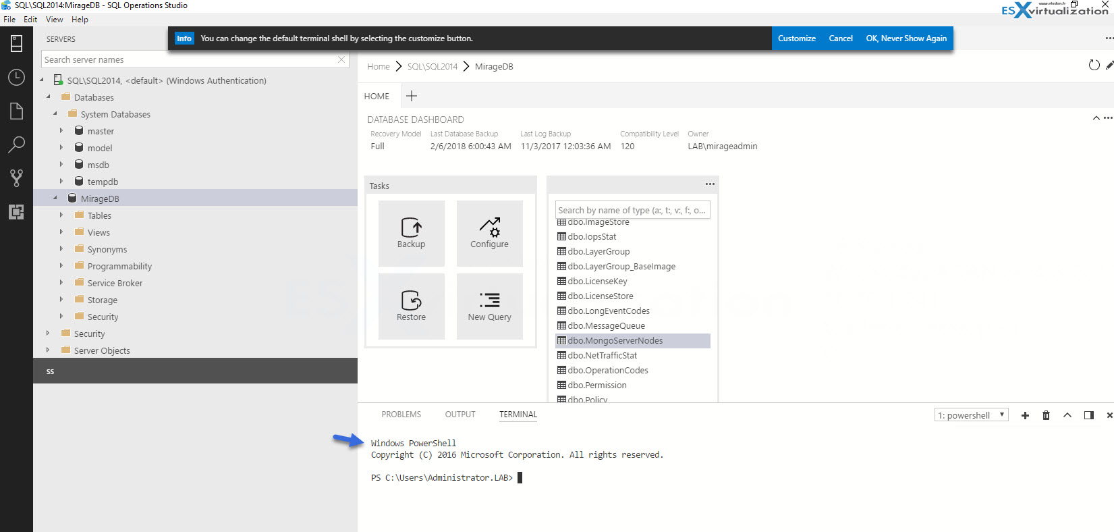Expand the tempdb database
This screenshot has width=1114, height=532.
click(61, 181)
